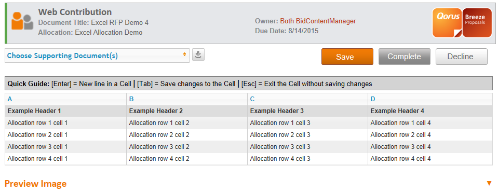This screenshot has height=194, width=498.
Task: Click the Save button
Action: 347,57
